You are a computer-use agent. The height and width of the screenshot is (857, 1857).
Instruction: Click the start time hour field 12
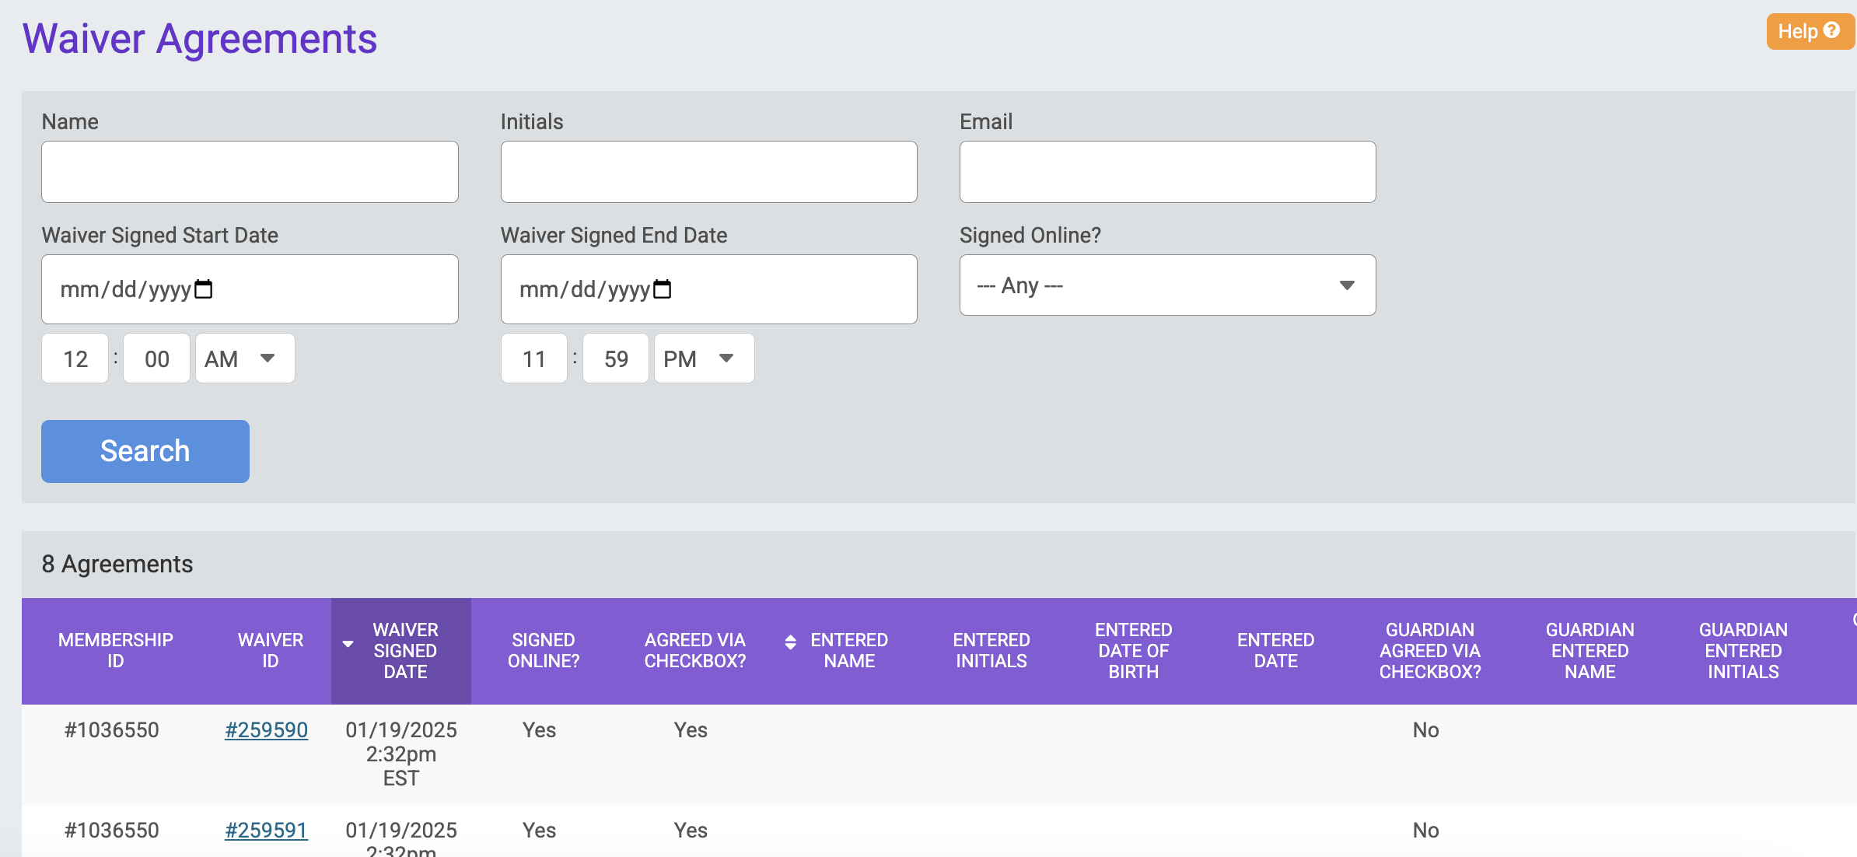tap(75, 359)
